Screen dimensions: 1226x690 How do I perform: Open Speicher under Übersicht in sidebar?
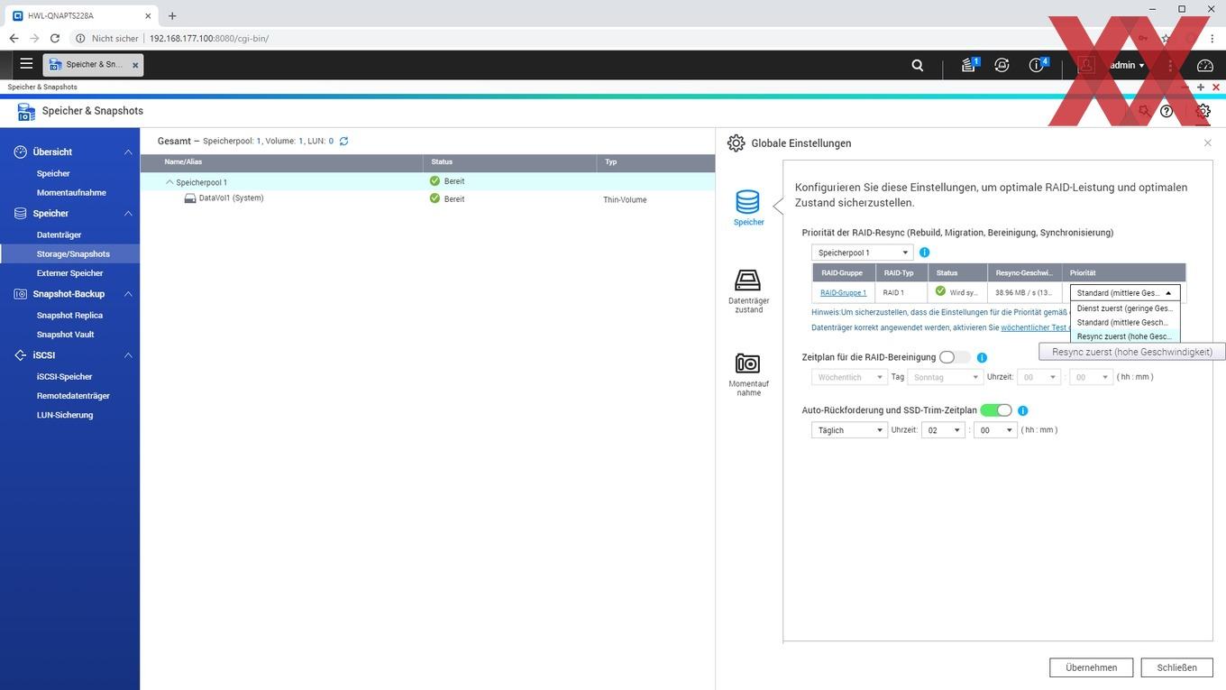click(53, 173)
